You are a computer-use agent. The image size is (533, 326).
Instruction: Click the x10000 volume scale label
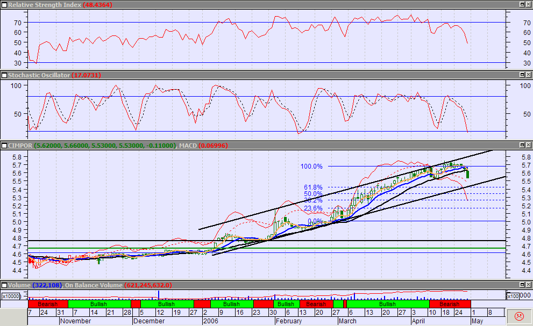(x=12, y=296)
